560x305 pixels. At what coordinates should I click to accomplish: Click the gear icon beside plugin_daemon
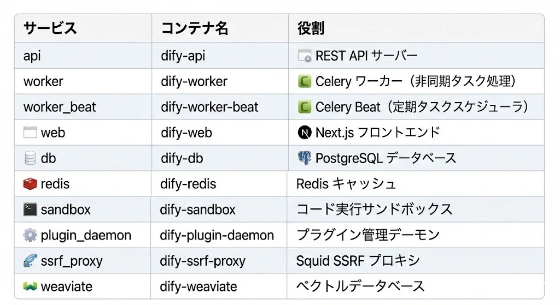(30, 235)
